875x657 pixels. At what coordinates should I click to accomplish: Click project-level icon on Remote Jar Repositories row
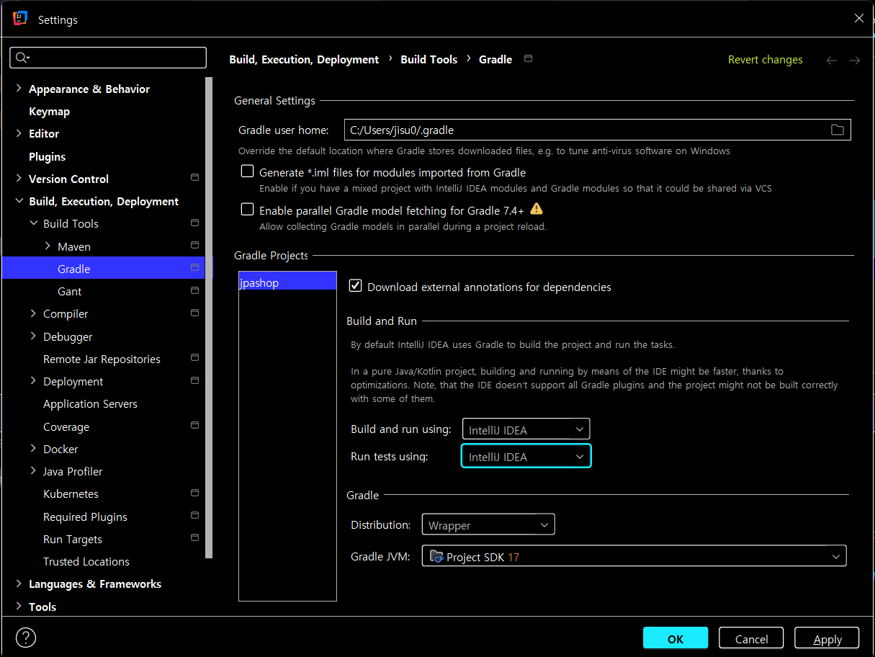[194, 357]
